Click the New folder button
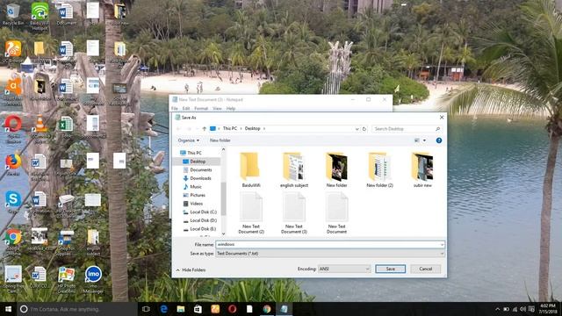 (220, 140)
